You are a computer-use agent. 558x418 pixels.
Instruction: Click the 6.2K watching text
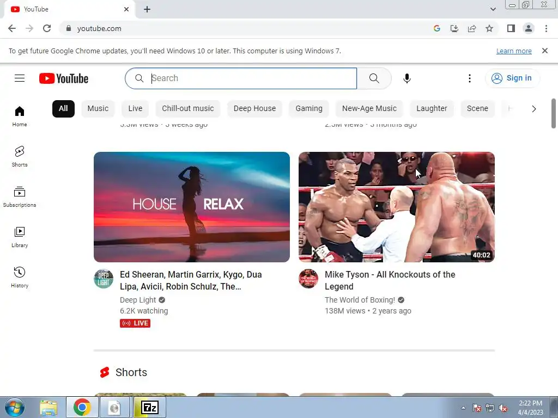pyautogui.click(x=144, y=311)
